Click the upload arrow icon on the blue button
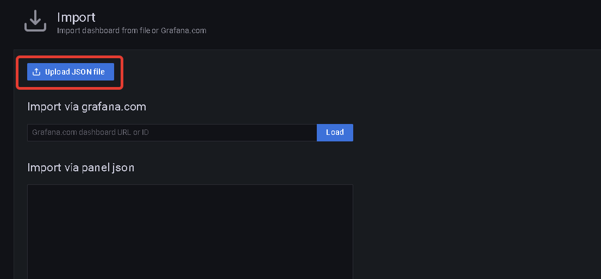The height and width of the screenshot is (279, 601). [36, 72]
